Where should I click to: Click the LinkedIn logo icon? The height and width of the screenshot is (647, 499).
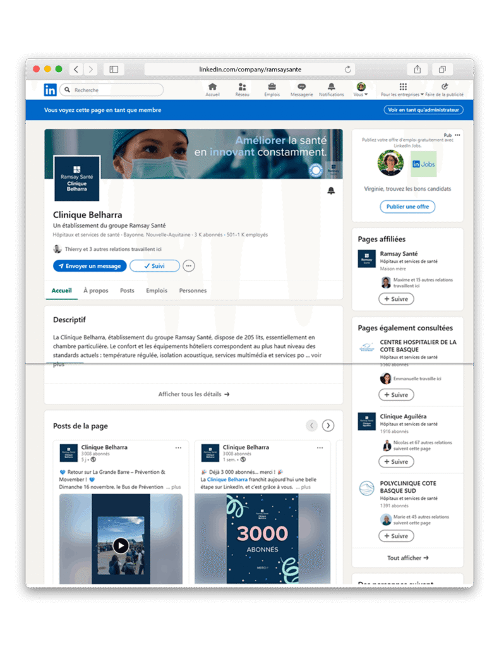(x=50, y=90)
